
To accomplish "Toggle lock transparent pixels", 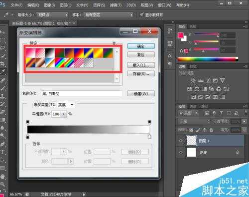I will point(191,130).
